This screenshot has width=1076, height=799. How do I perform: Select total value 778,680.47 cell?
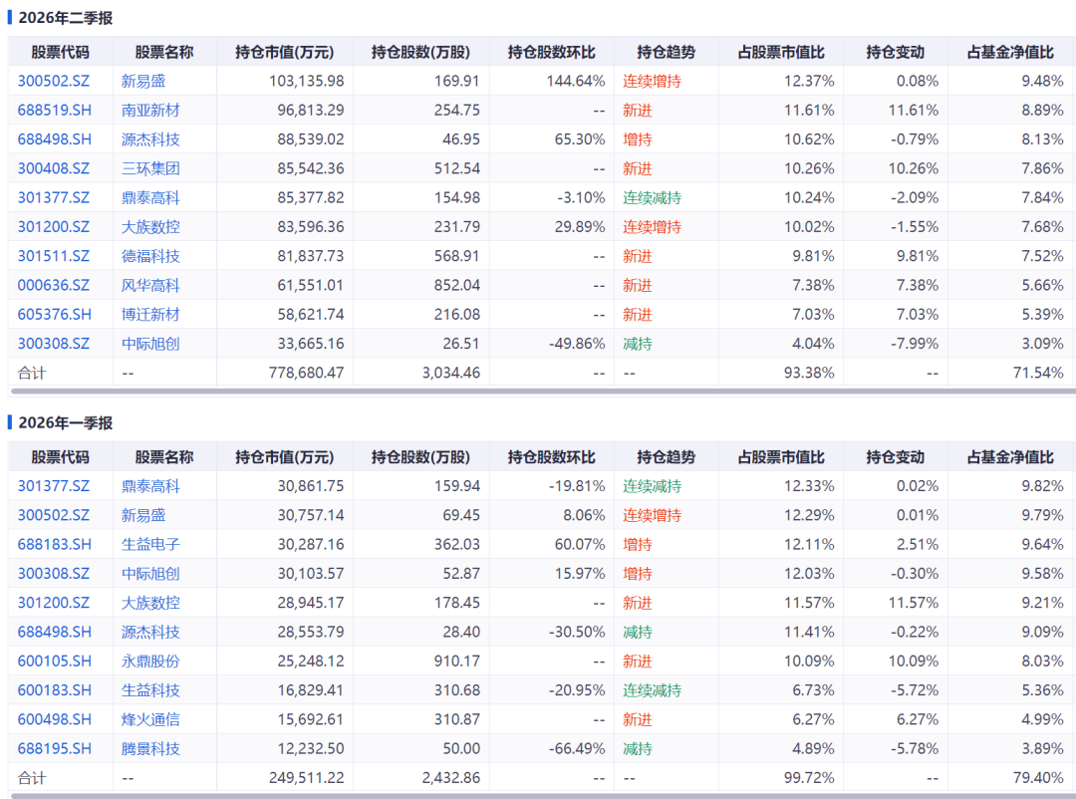[x=306, y=373]
